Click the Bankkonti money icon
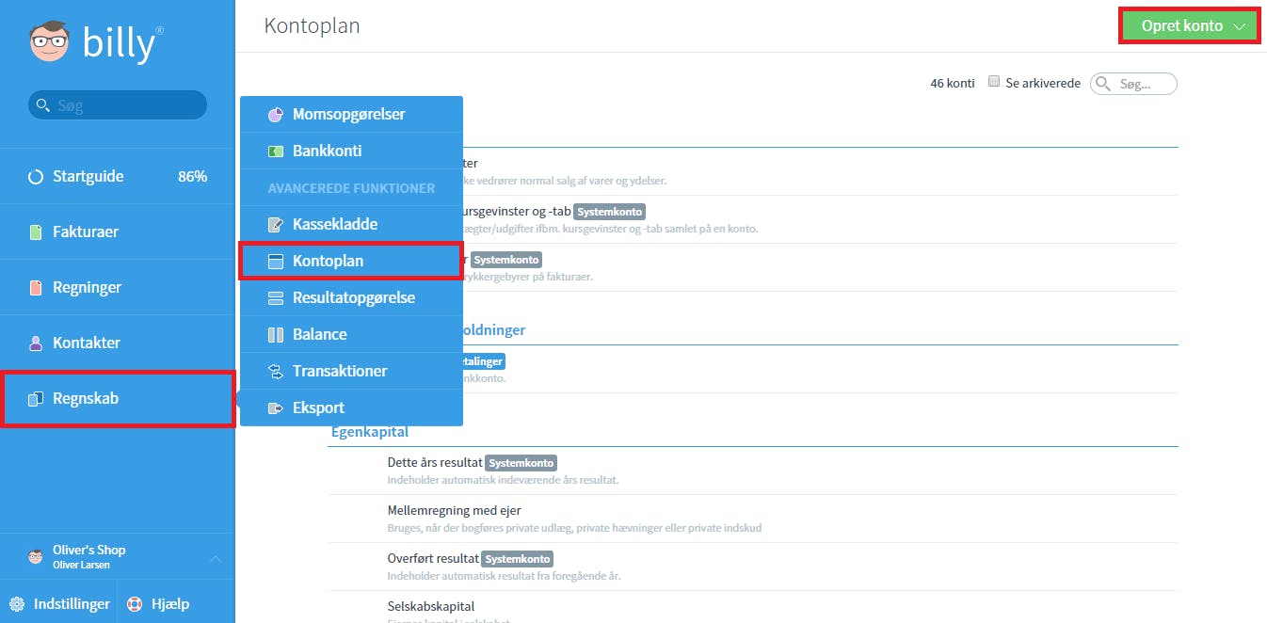Image resolution: width=1267 pixels, height=623 pixels. tap(276, 152)
